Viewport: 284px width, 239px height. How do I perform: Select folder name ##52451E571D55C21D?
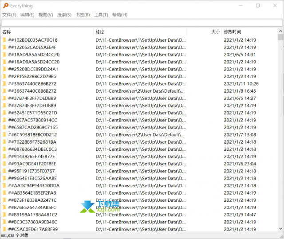pyautogui.click(x=32, y=113)
